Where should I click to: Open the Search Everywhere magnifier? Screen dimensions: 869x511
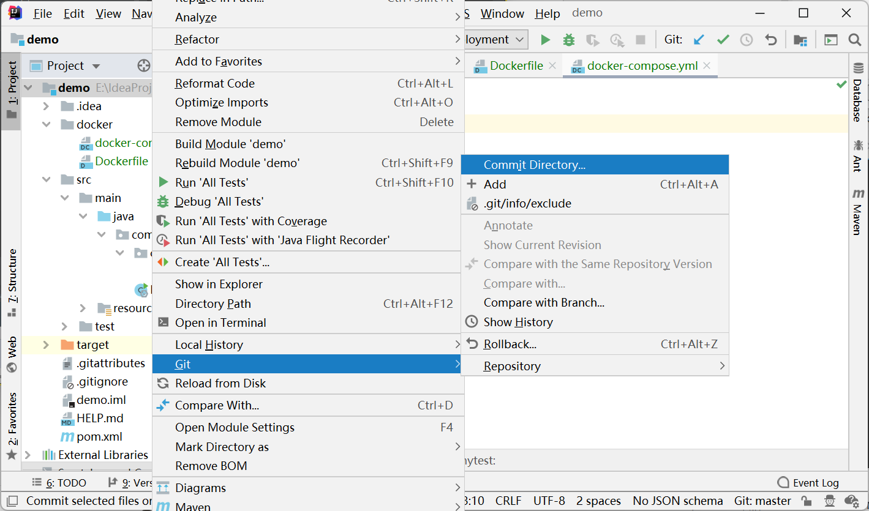click(x=855, y=40)
